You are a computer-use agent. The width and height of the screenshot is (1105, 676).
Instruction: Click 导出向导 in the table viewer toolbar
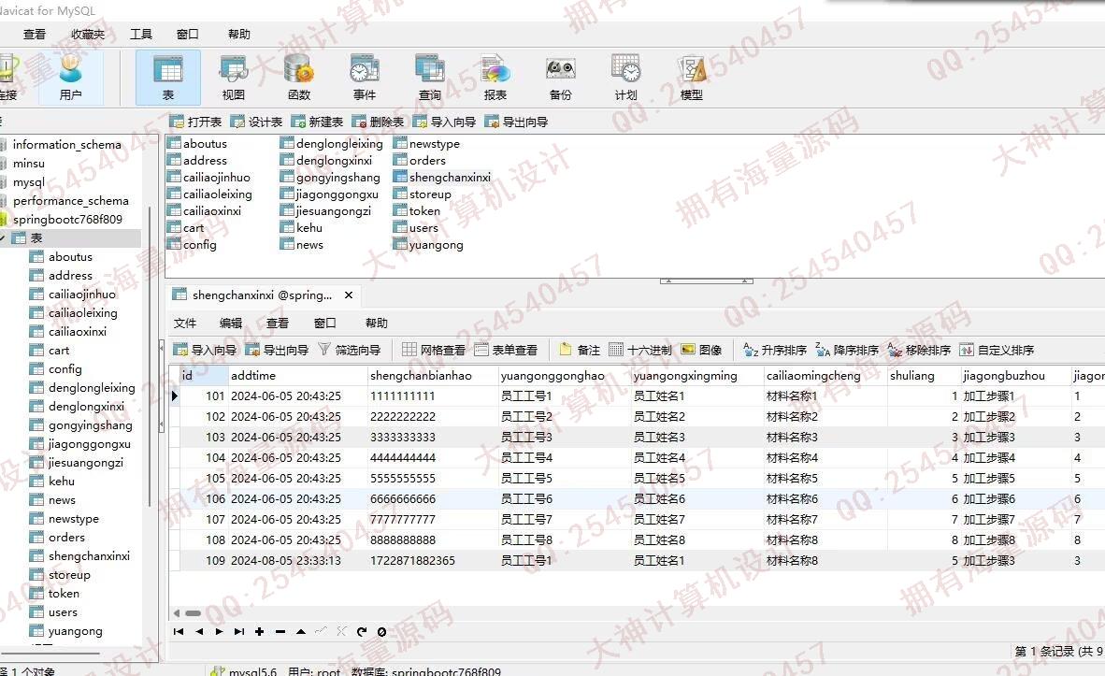[x=277, y=350]
